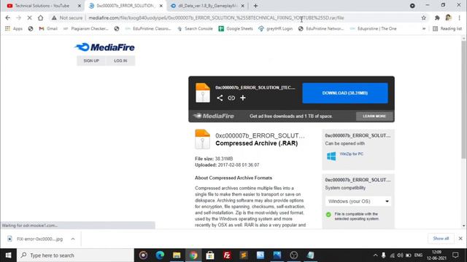Open the greytHR Login bookmark
Screen dimensions: 467x262
276,28
